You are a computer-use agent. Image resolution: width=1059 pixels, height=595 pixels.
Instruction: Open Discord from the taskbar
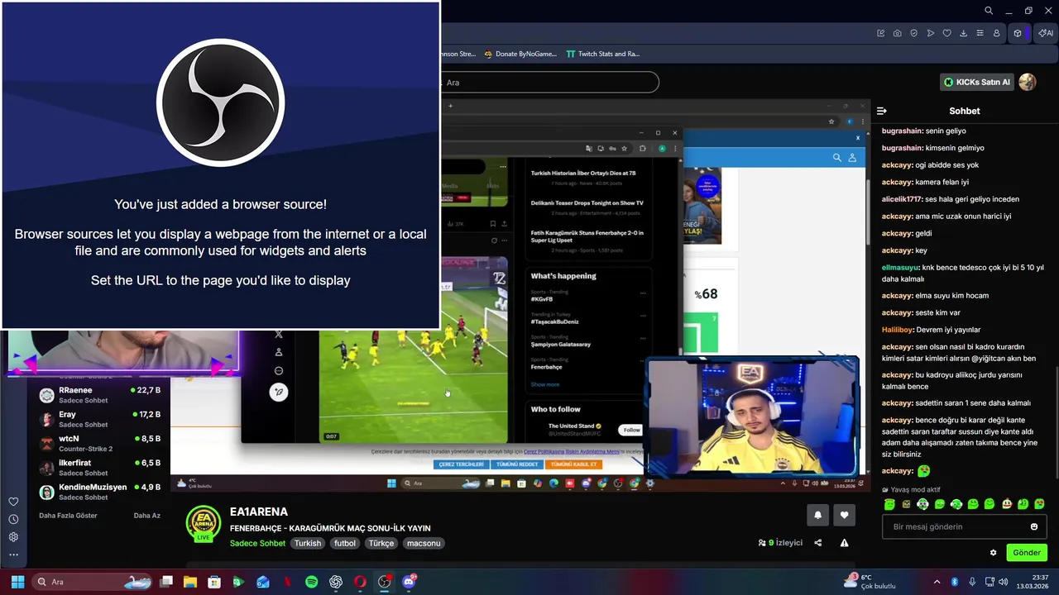point(409,582)
